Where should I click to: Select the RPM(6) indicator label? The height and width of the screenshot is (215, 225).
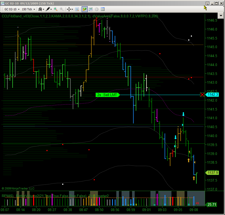coord(8,196)
